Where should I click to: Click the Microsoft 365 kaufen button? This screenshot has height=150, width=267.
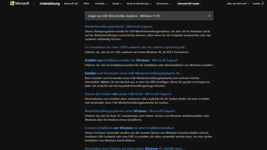pos(188,4)
